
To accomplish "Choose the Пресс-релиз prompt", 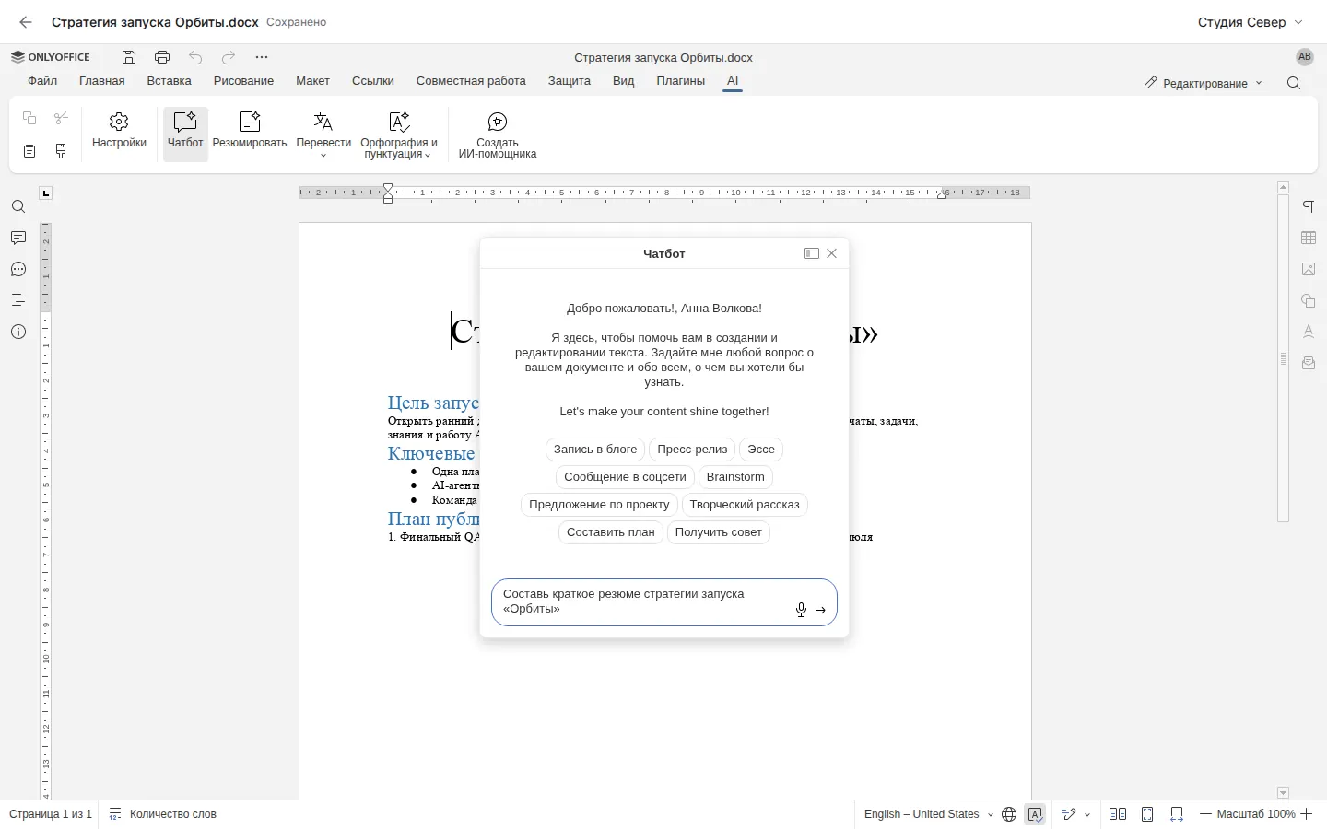I will coord(692,450).
